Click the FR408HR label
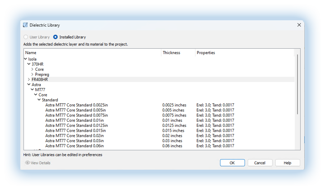325x190 pixels. coord(40,79)
